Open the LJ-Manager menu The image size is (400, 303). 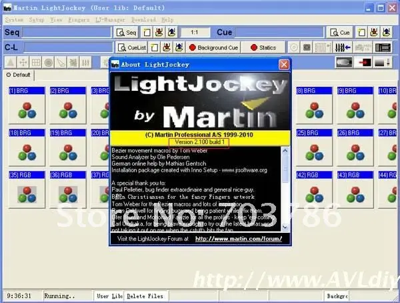(110, 19)
